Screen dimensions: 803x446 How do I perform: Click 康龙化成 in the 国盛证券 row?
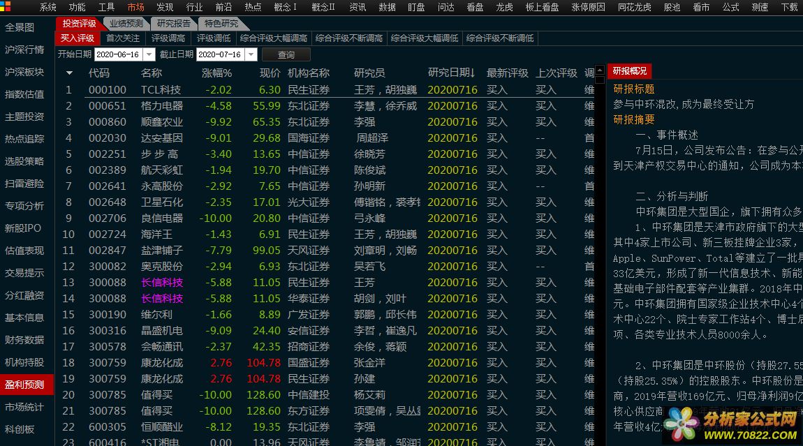point(162,363)
